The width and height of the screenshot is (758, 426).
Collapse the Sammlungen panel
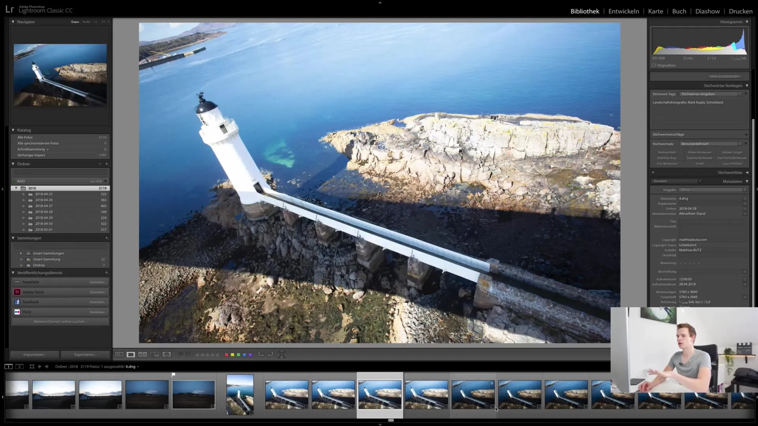click(13, 238)
